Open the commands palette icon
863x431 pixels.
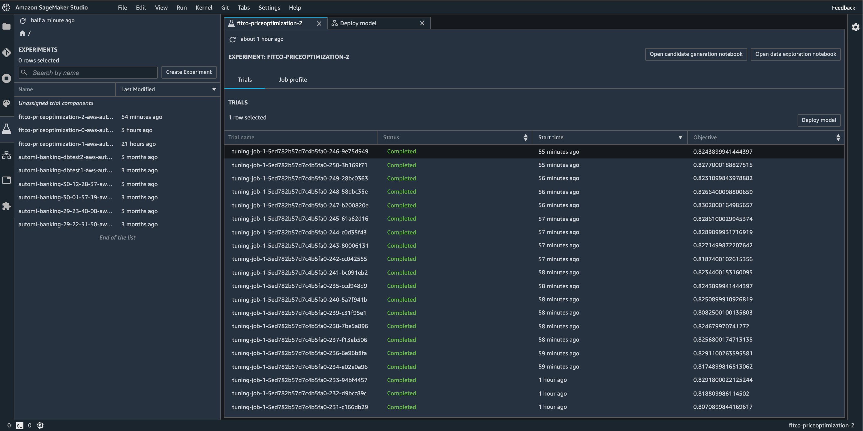(6, 103)
